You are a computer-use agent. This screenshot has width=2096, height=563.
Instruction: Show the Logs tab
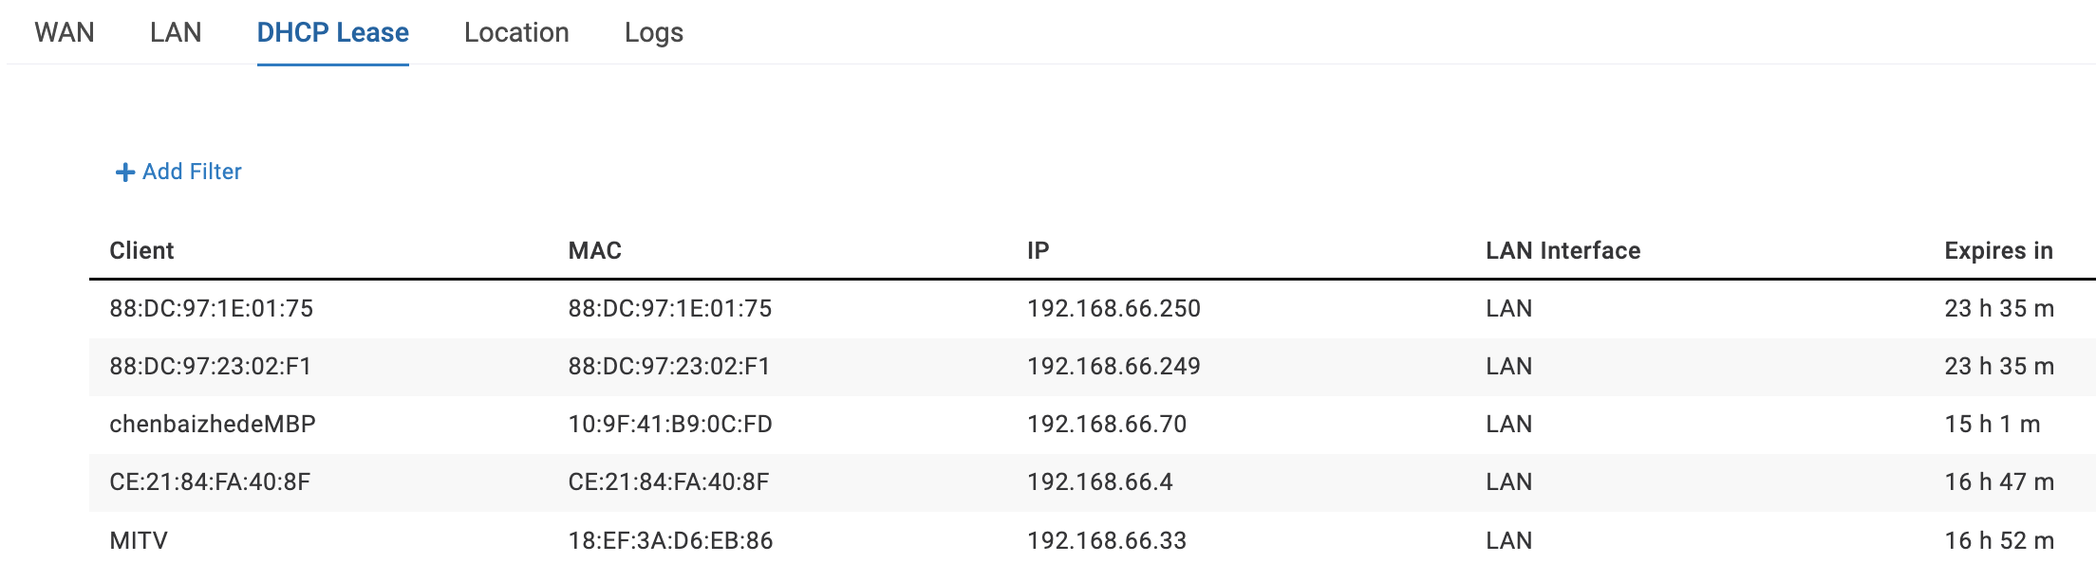(653, 32)
